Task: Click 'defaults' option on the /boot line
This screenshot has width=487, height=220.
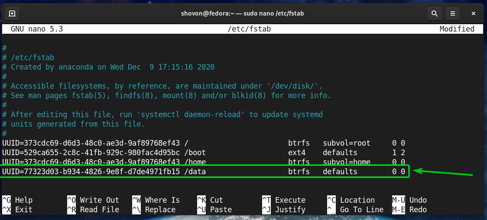Action: click(340, 153)
